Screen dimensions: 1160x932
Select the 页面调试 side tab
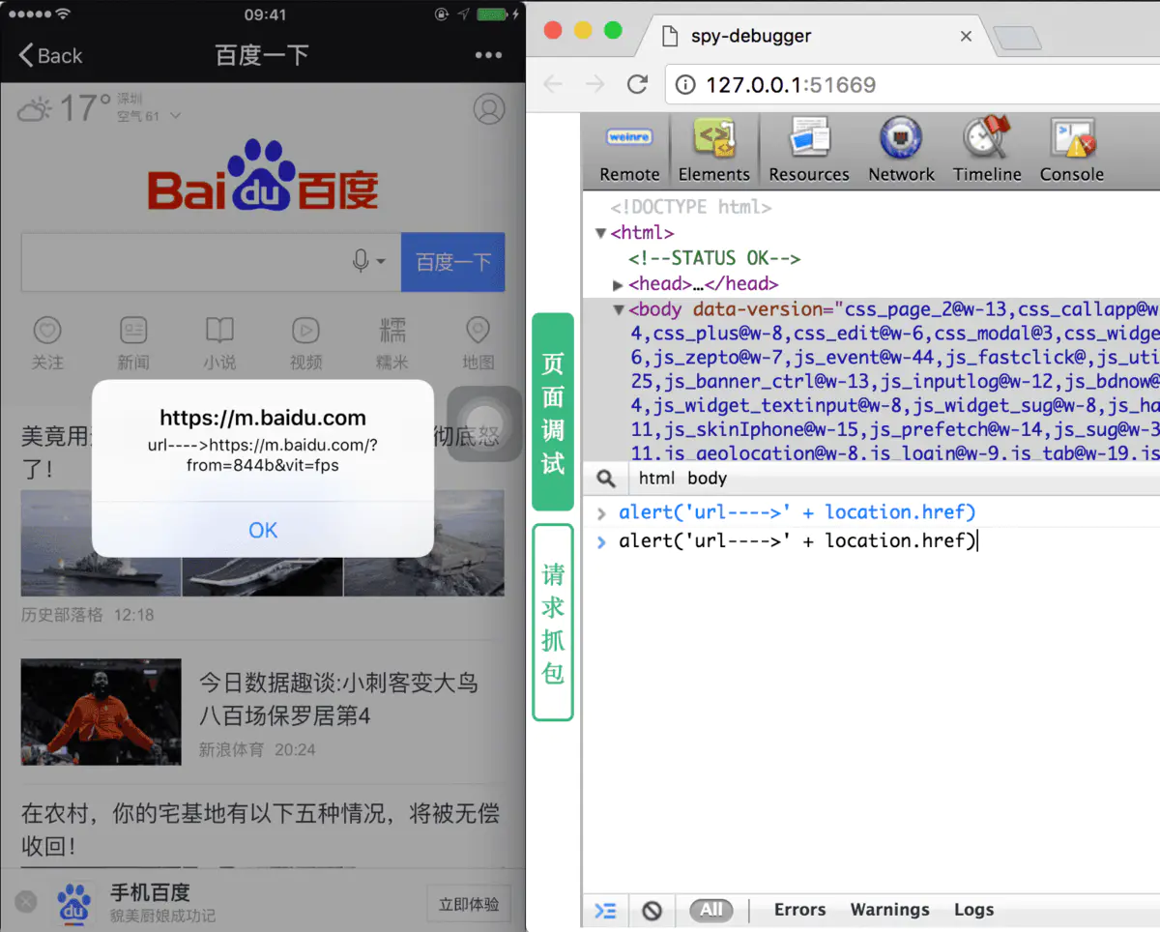(553, 412)
